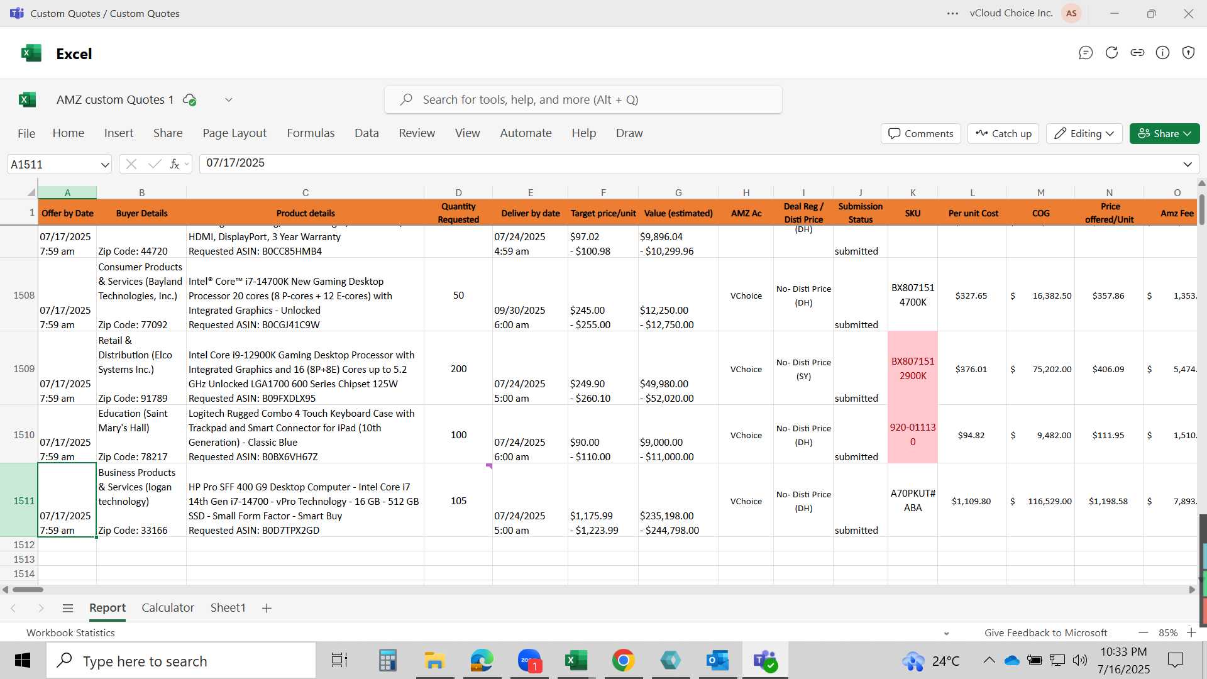Click the Windows taskbar search box
The width and height of the screenshot is (1207, 679).
(x=181, y=661)
